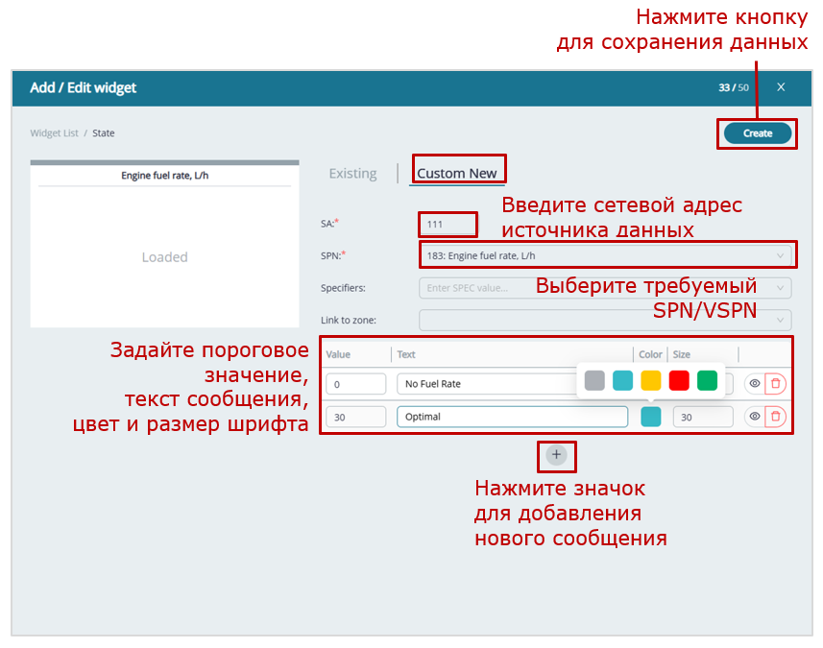Focus the Optimal text field

click(512, 417)
